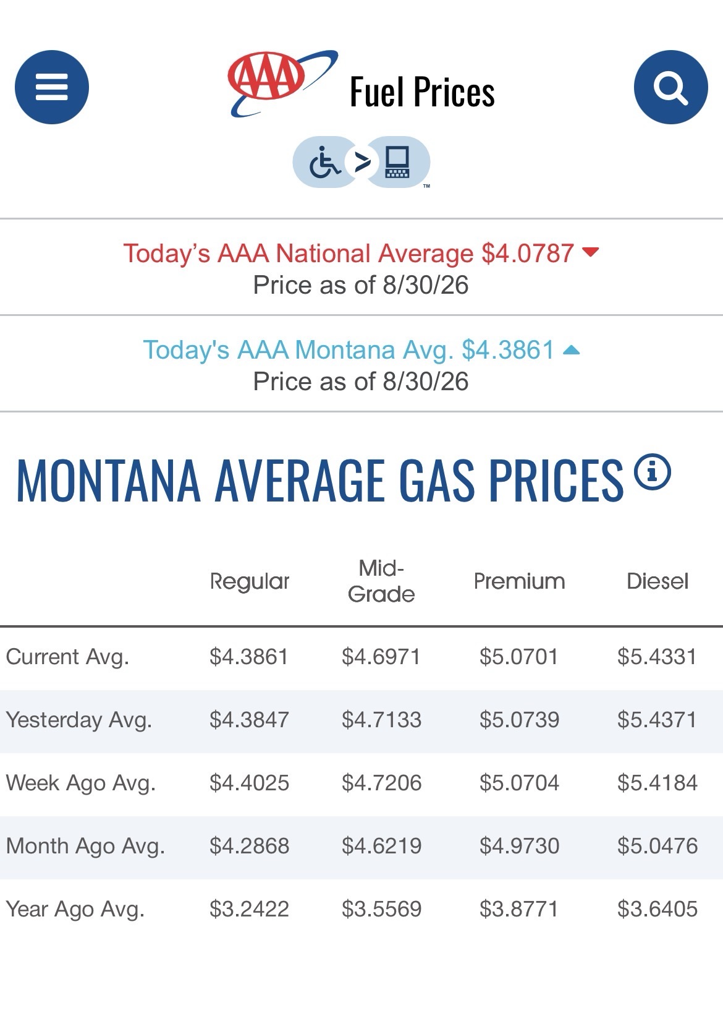Click the Current Avg. row label
Image resolution: width=723 pixels, height=1029 pixels.
coord(67,657)
